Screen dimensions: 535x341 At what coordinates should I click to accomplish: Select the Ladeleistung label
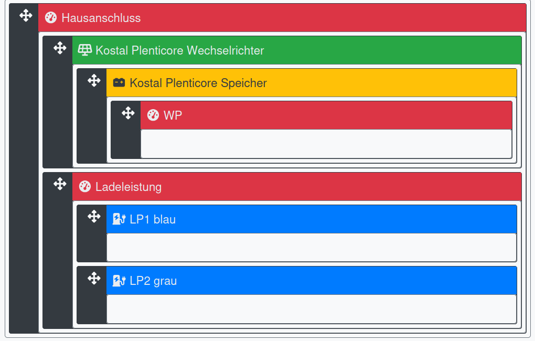click(129, 187)
